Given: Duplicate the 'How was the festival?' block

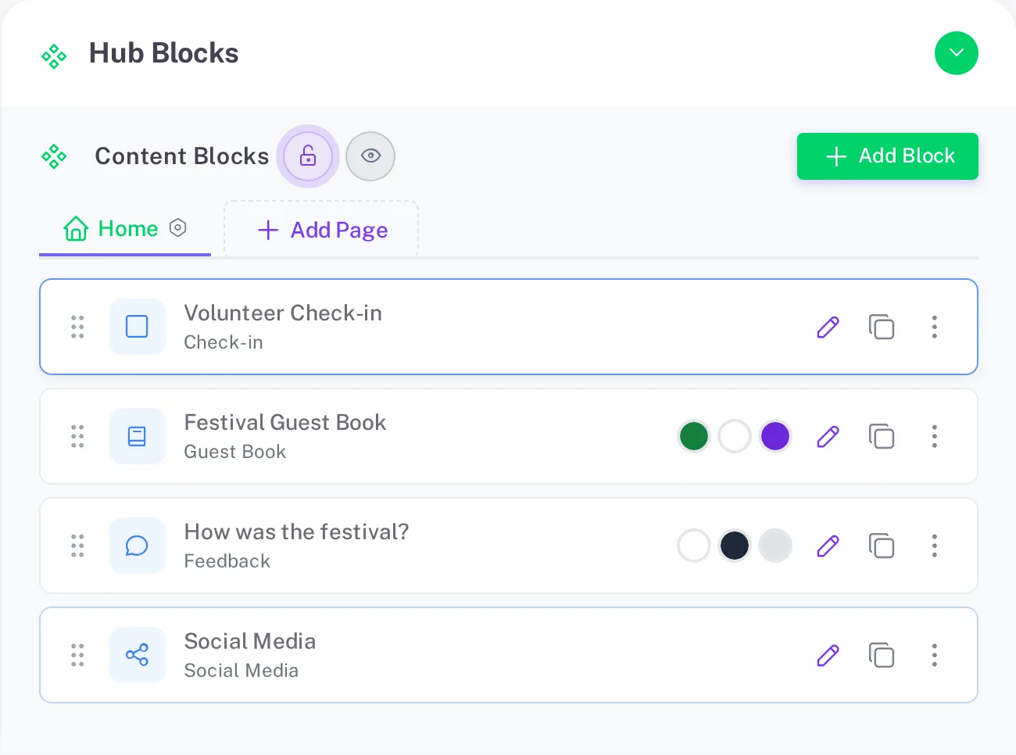Looking at the screenshot, I should click(882, 546).
